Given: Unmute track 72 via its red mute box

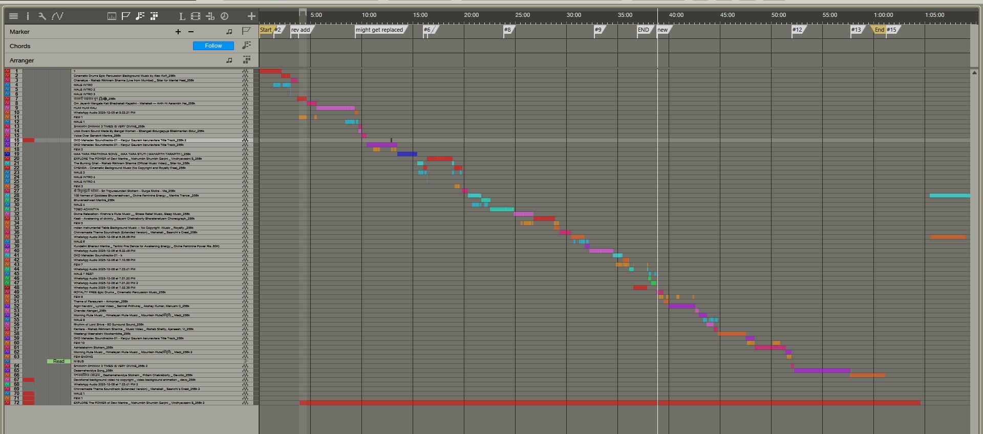Looking at the screenshot, I should click(29, 403).
